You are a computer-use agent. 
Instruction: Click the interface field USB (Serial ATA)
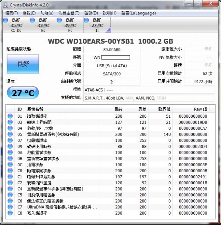point(112,66)
